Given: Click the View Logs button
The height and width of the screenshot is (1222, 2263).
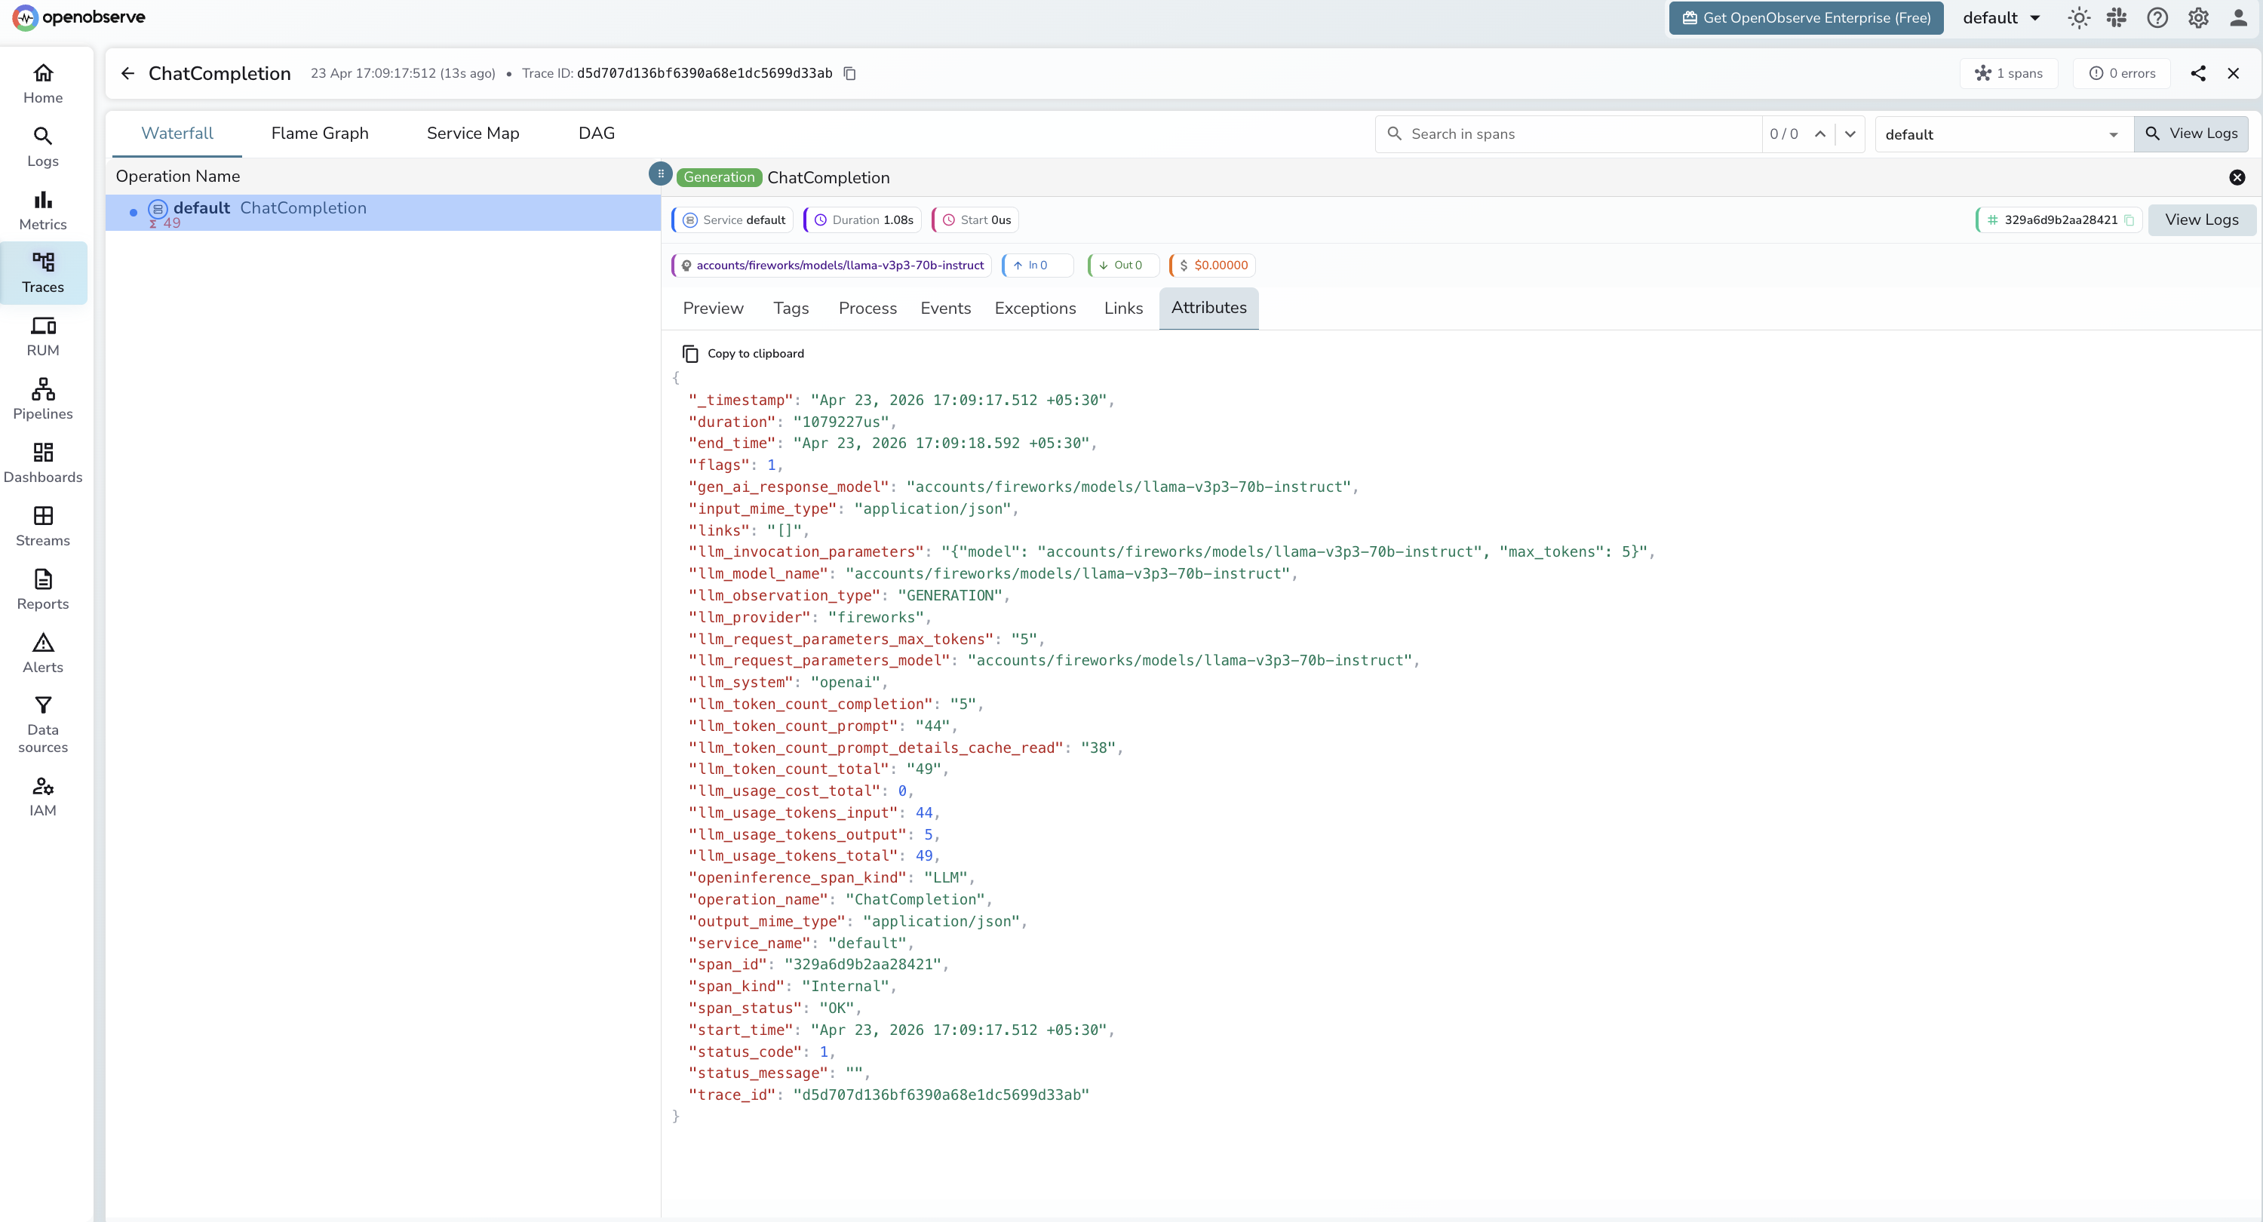Looking at the screenshot, I should (x=2193, y=134).
